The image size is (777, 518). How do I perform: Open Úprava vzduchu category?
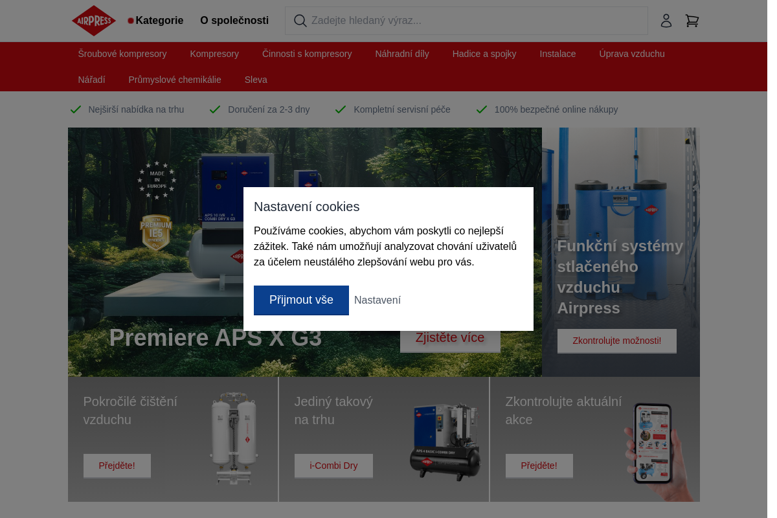(632, 54)
